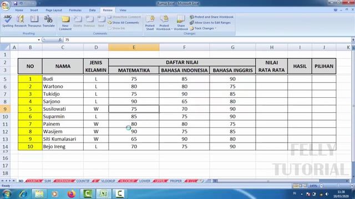Screen dimensions: 355x199
Task: Switch to the PROPER sheet tab
Action: coord(176,181)
